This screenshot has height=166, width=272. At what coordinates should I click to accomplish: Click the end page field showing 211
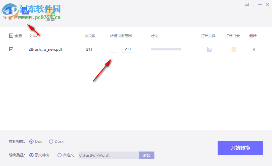(128, 49)
